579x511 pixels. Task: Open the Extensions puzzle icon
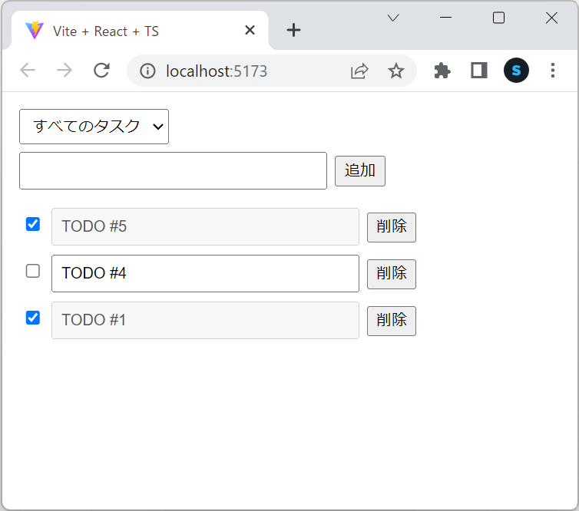pos(442,71)
